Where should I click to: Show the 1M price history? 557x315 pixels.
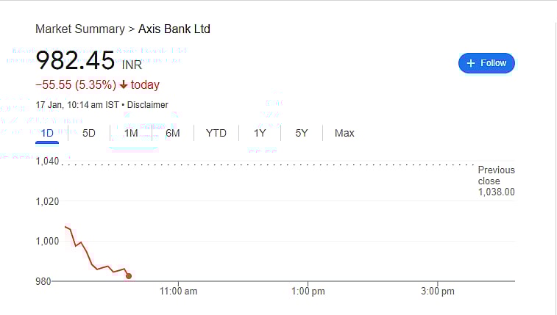pyautogui.click(x=131, y=133)
